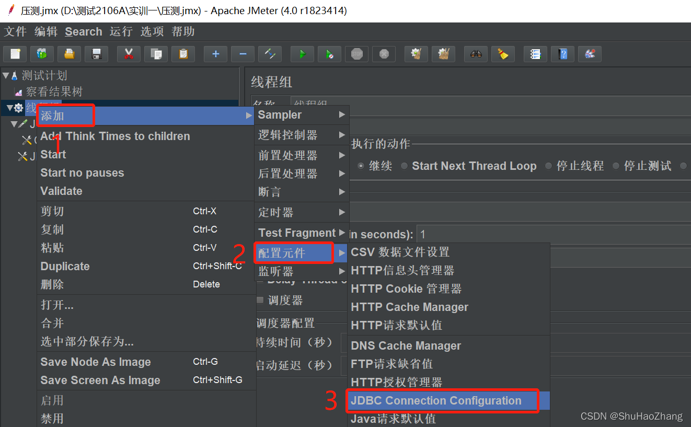Select 察看结果树 in the tree

click(54, 92)
